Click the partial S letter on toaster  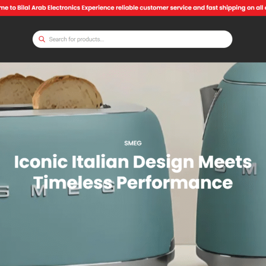pyautogui.click(x=4, y=192)
